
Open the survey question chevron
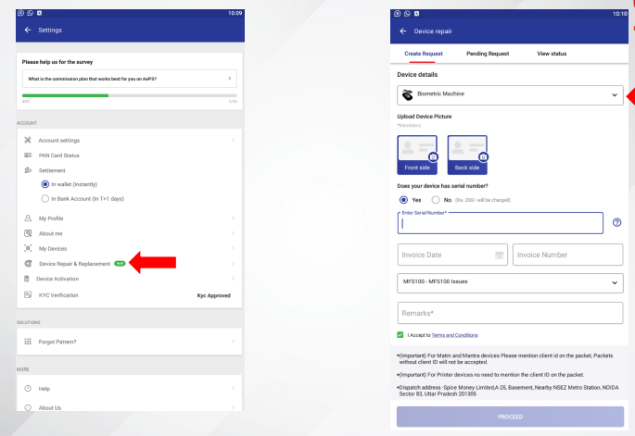[x=230, y=79]
